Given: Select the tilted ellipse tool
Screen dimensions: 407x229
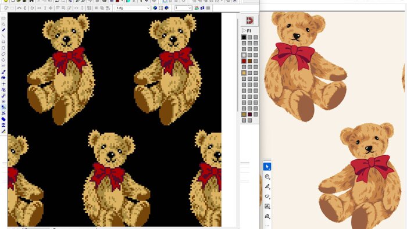Looking at the screenshot, I should 3,54.
